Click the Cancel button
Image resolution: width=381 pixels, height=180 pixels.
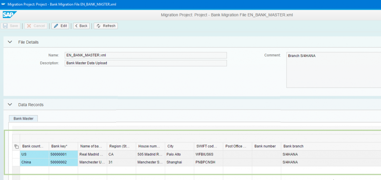(36, 26)
